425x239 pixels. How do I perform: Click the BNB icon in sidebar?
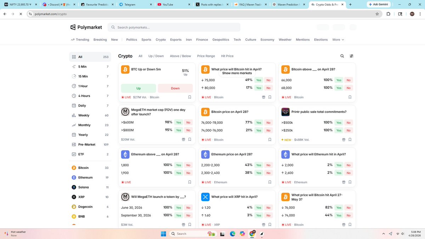[74, 216]
